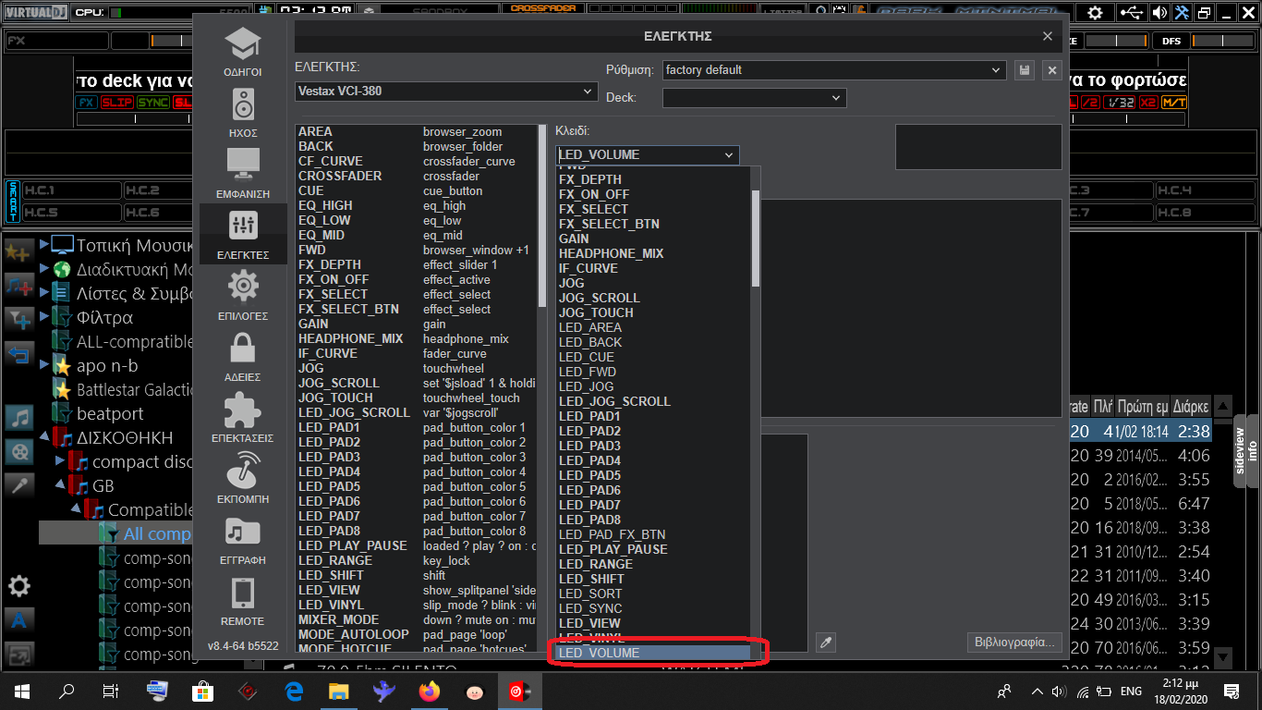This screenshot has width=1262, height=710.
Task: Open the ΟΔΗΓΟΙ tutorials section
Action: coord(242,52)
